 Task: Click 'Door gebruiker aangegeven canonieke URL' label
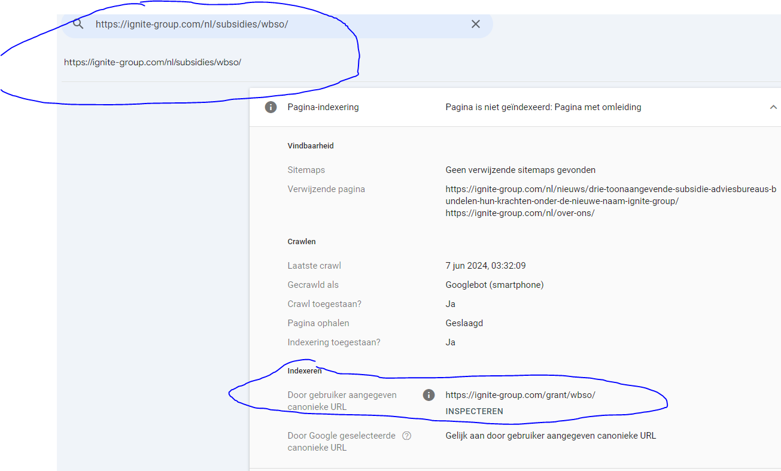[342, 401]
